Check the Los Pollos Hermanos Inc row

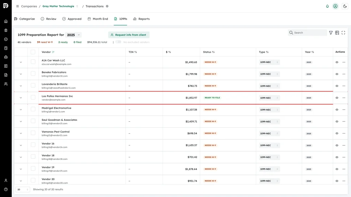(x=33, y=97)
